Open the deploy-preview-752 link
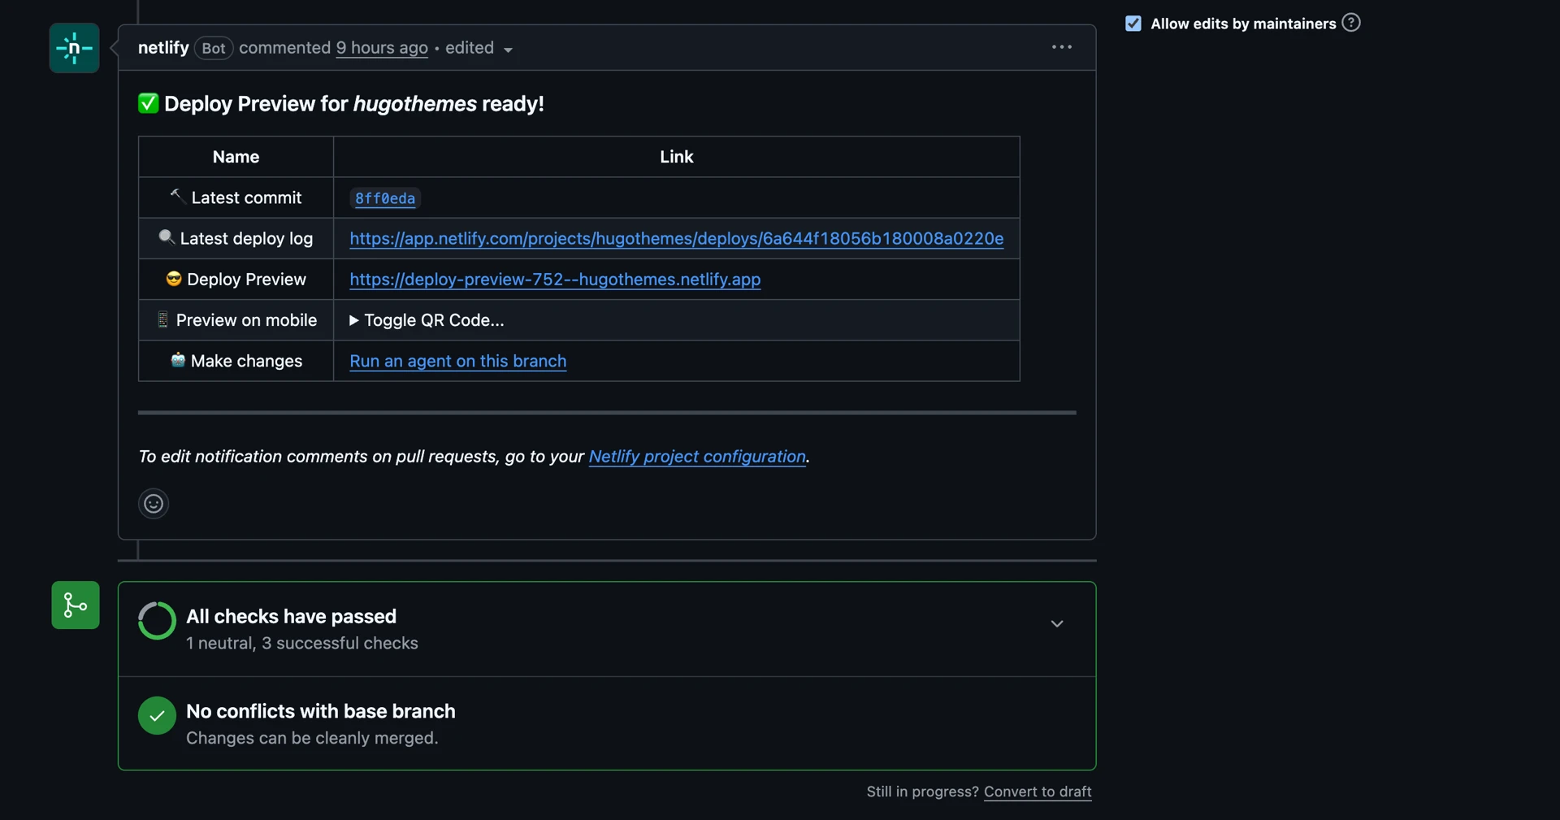 pyautogui.click(x=555, y=279)
